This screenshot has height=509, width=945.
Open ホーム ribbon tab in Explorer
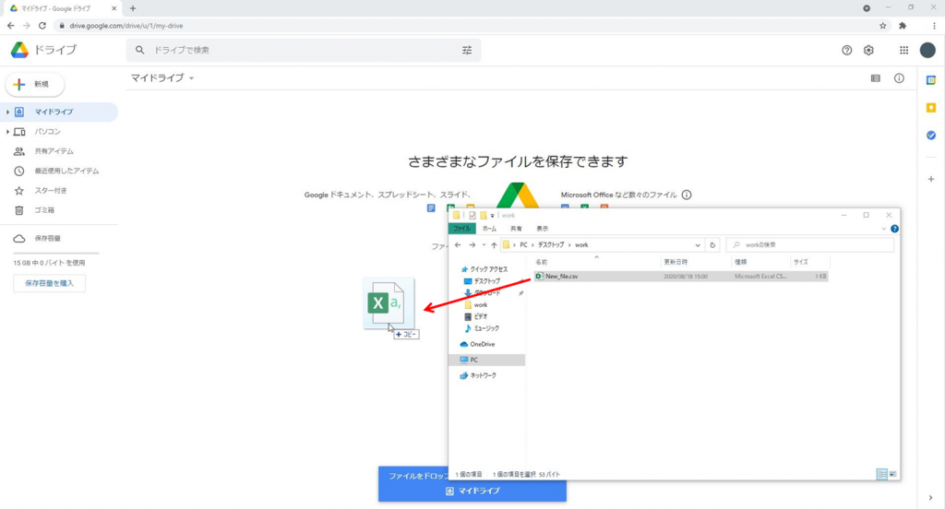click(x=489, y=229)
